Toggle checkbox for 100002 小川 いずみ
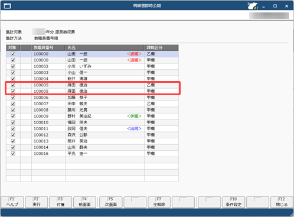Viewport: 294px width, 217px height. pyautogui.click(x=13, y=66)
